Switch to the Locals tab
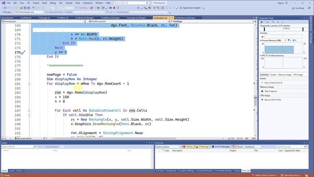 click(x=12, y=171)
